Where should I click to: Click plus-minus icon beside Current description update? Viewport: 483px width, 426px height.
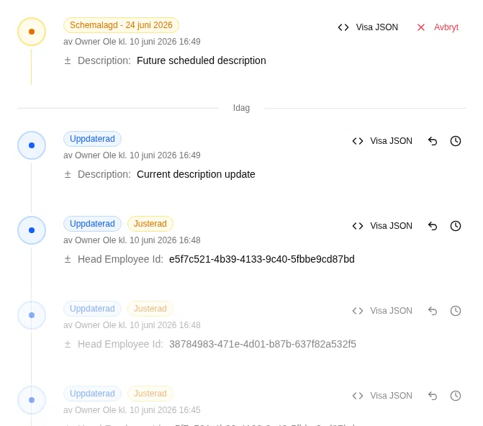(x=68, y=174)
